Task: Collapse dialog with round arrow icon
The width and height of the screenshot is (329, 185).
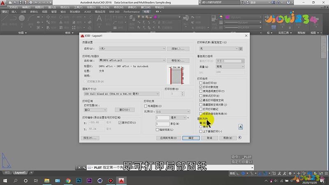Action: 240,138
